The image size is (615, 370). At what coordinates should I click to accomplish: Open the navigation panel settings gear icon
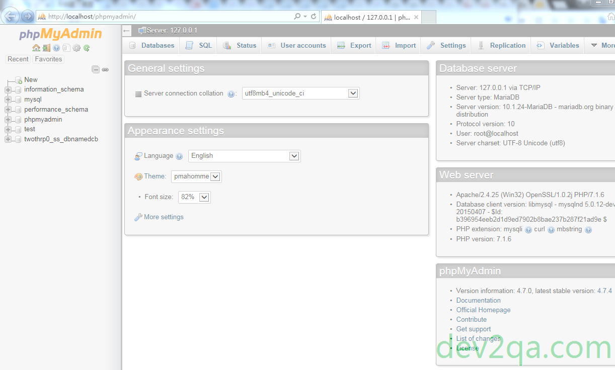point(76,48)
